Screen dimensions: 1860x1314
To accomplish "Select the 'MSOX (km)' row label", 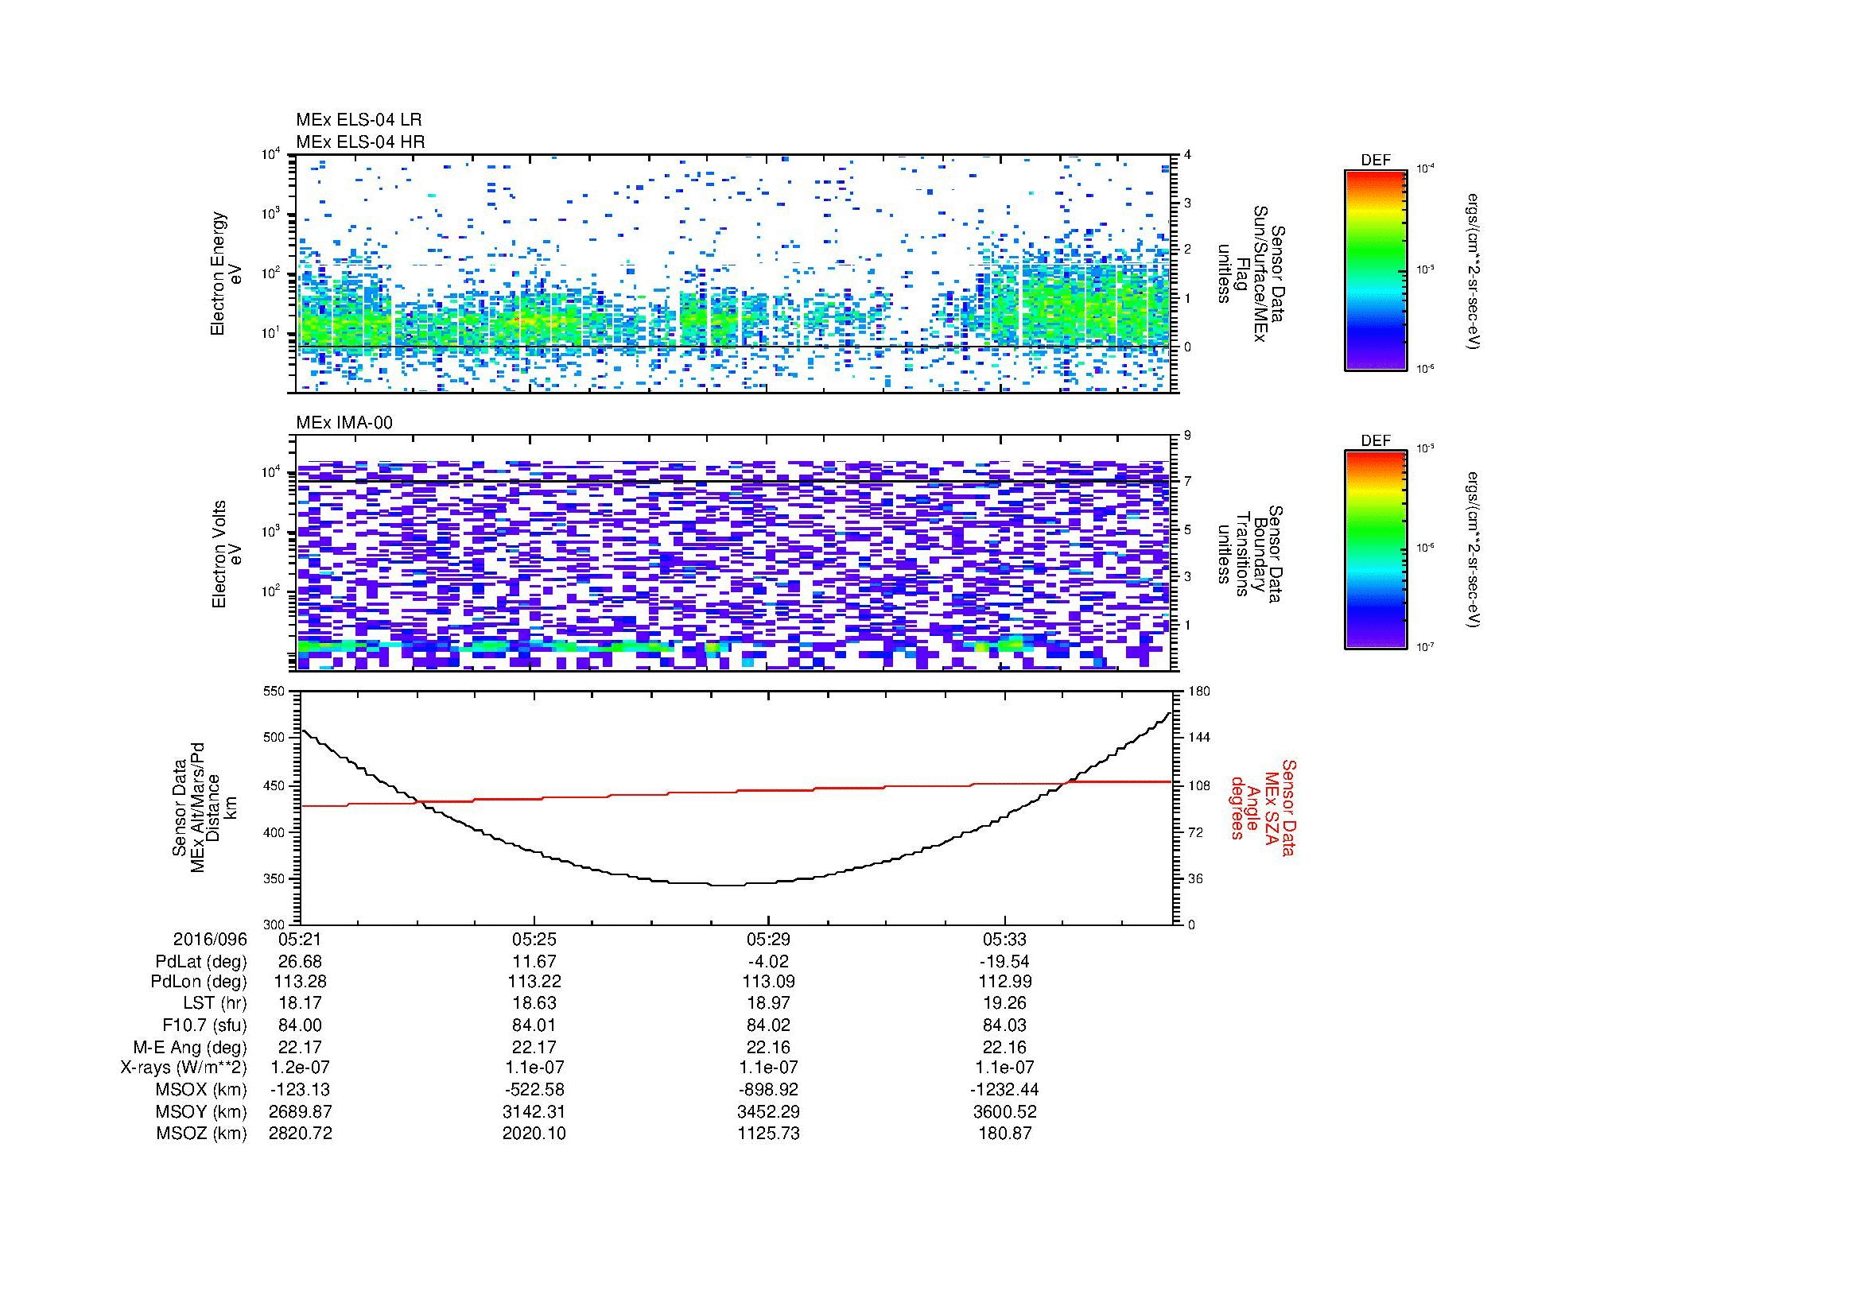I will pyautogui.click(x=201, y=1090).
